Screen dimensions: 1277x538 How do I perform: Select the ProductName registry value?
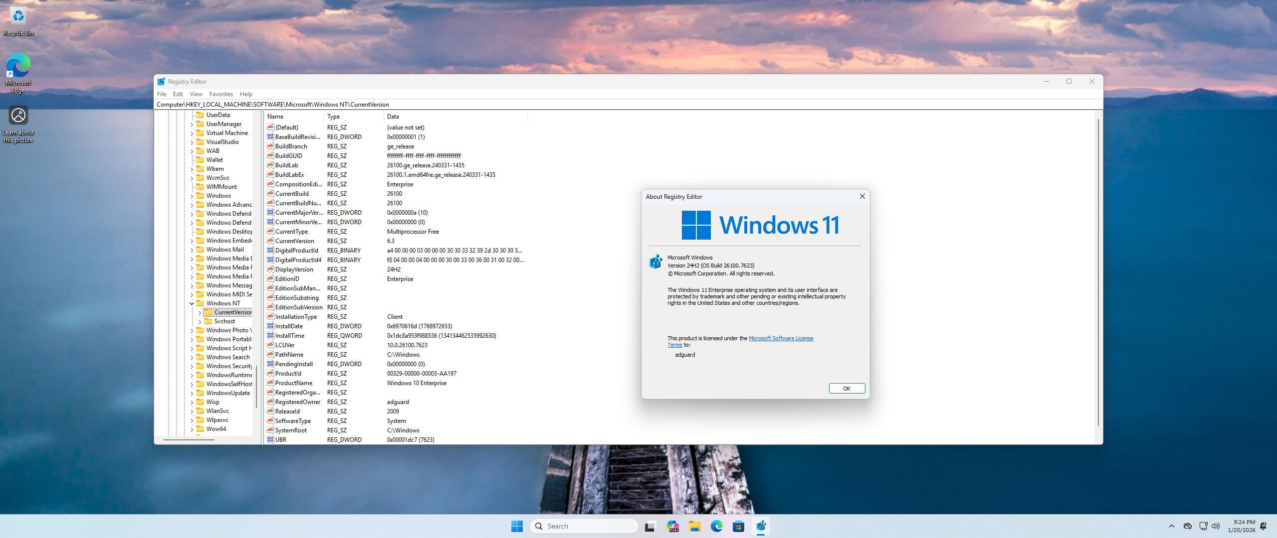[294, 383]
